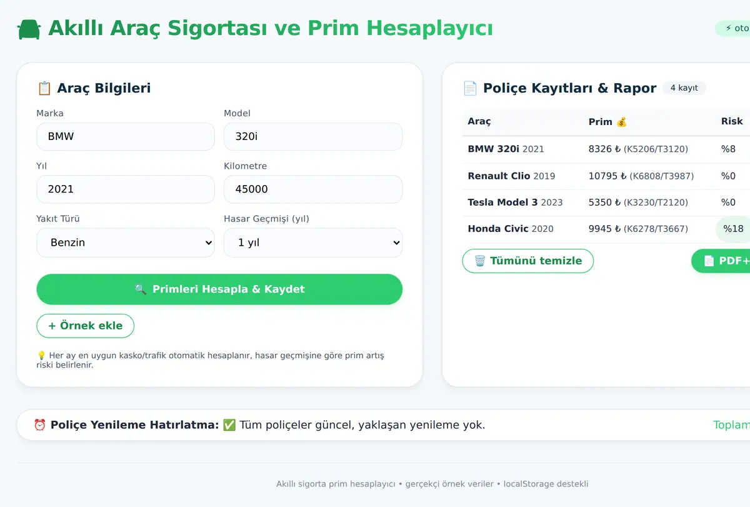Click the 4 kayıt count badge
The image size is (750, 507).
pyautogui.click(x=684, y=88)
